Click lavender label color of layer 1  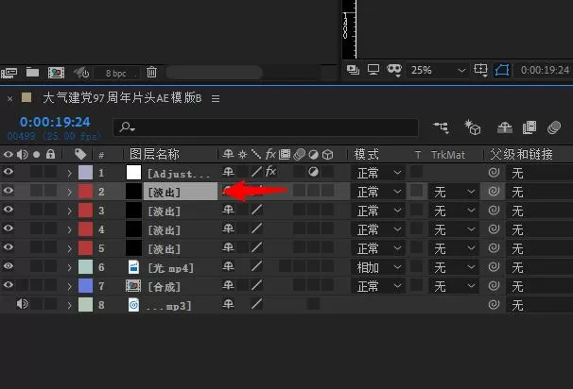click(85, 172)
